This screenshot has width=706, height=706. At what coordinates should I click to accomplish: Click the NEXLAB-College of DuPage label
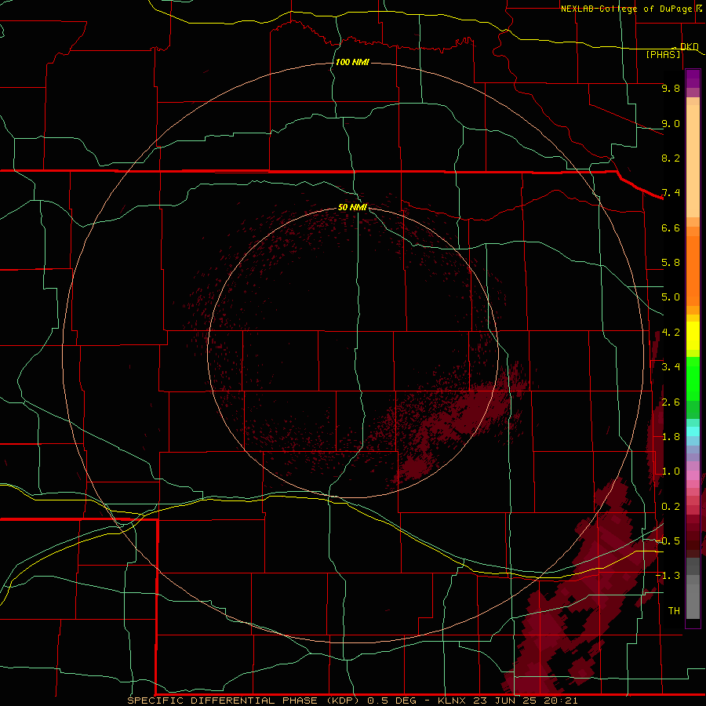pyautogui.click(x=626, y=9)
